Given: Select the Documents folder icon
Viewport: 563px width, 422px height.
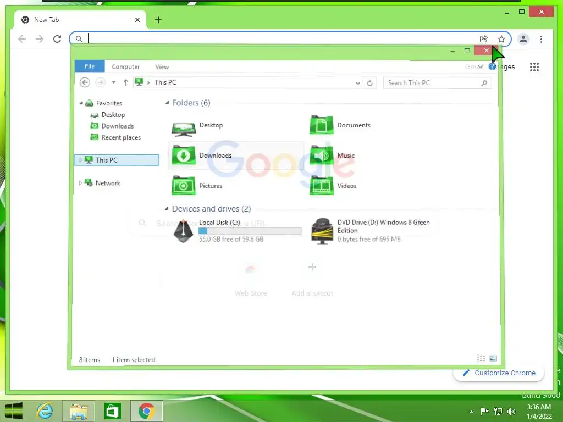Looking at the screenshot, I should (321, 125).
